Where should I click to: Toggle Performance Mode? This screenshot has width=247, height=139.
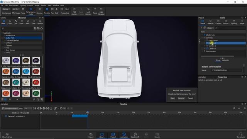31,11
